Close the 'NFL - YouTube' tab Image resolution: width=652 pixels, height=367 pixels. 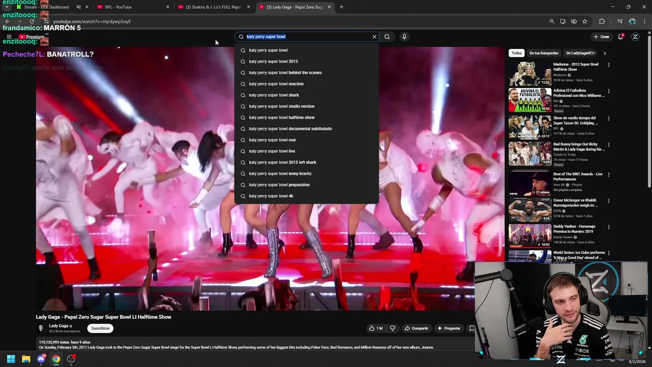click(168, 7)
